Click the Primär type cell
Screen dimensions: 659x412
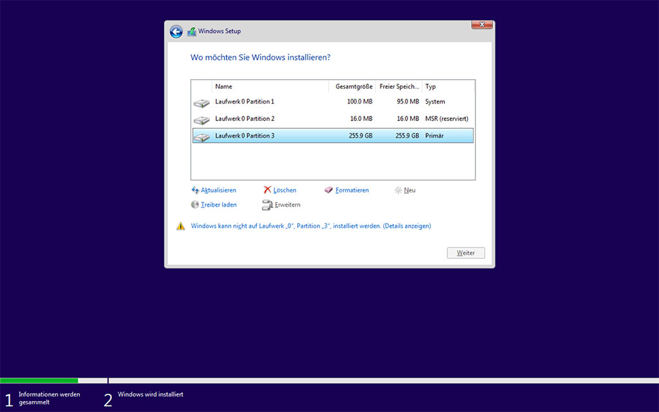(x=434, y=136)
